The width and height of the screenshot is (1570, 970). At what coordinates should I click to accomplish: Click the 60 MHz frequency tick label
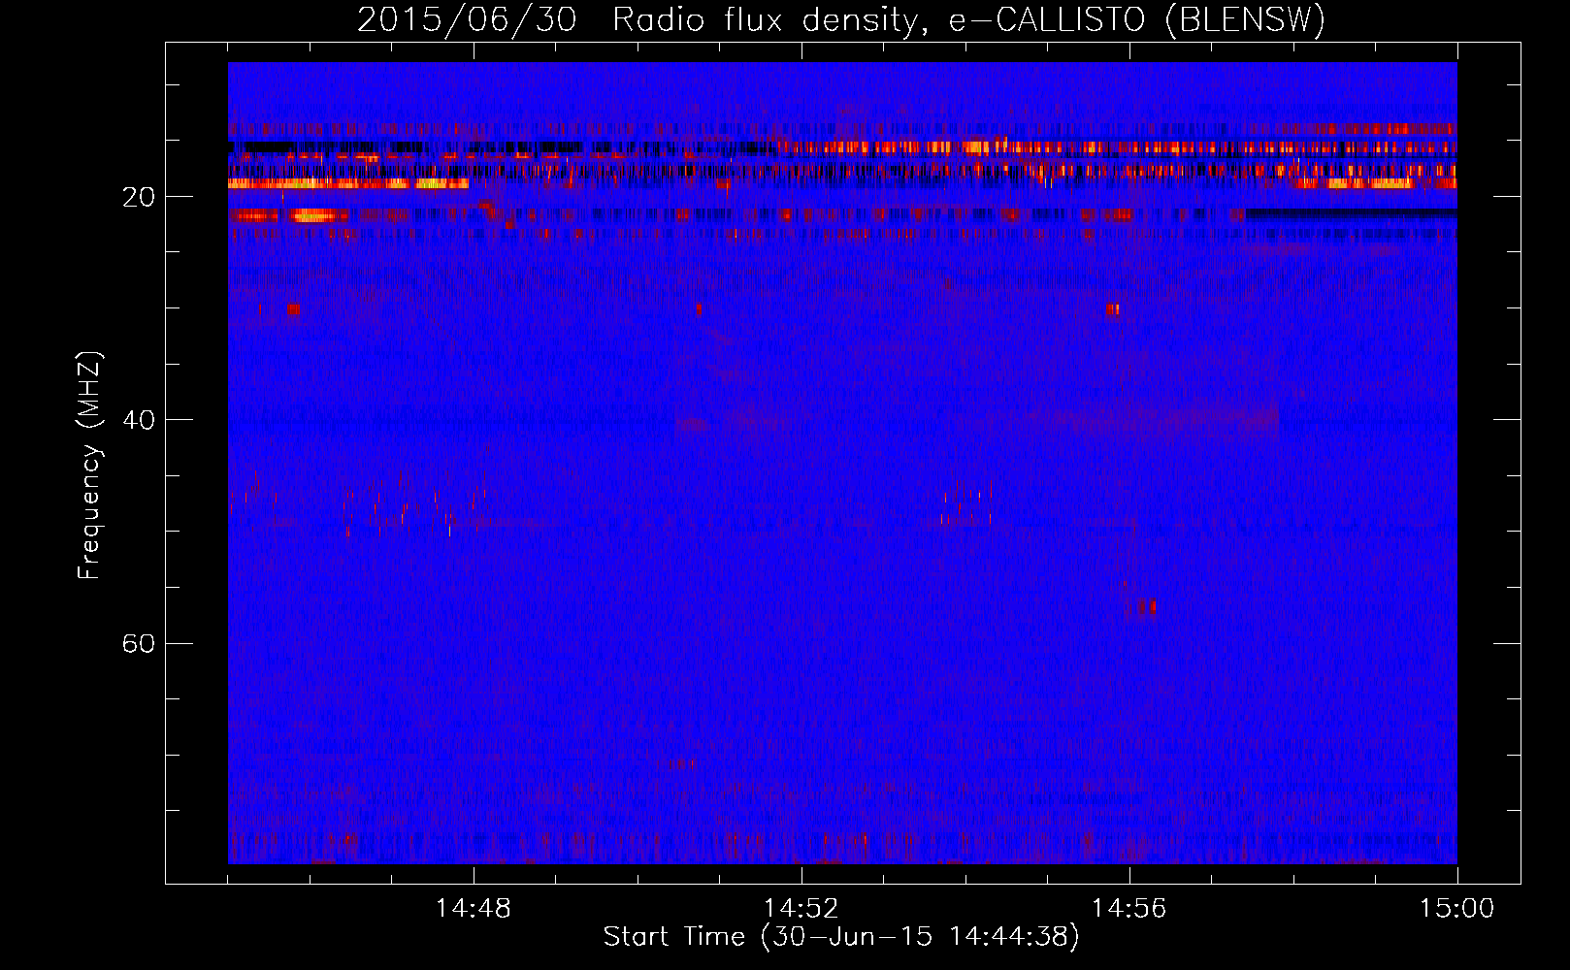pyautogui.click(x=139, y=643)
